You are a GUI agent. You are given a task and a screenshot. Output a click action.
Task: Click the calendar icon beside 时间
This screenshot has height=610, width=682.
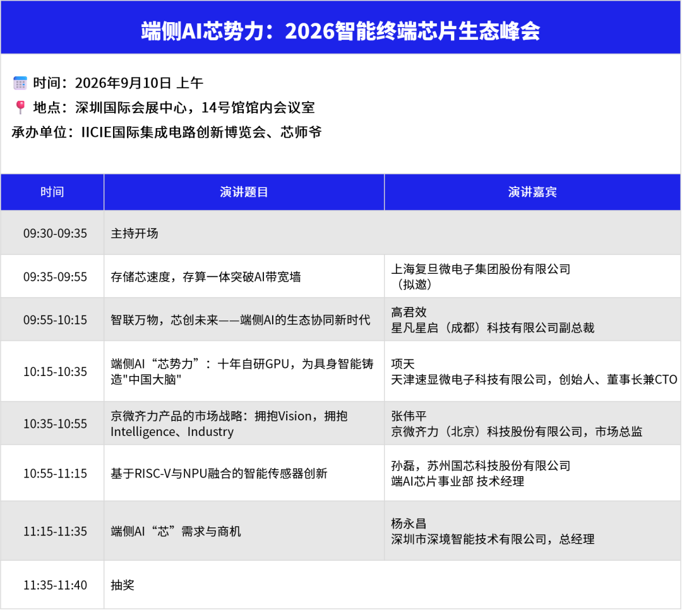20,83
